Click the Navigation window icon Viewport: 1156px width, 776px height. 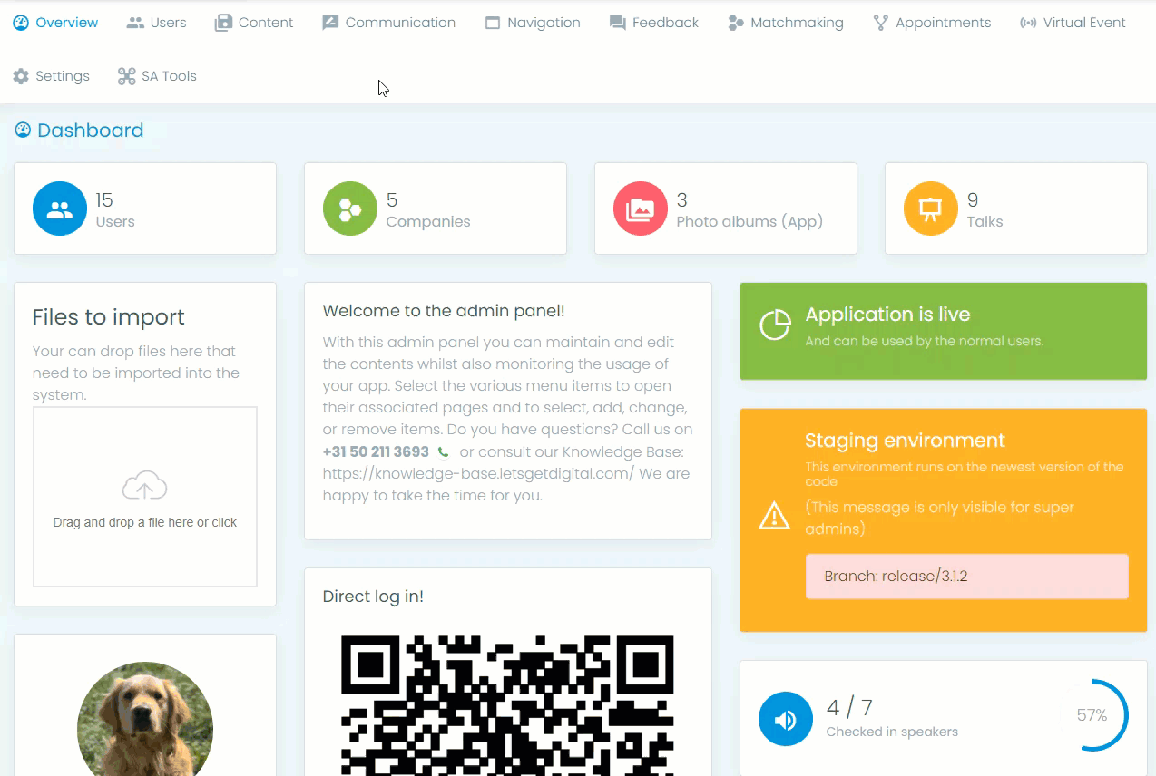[x=493, y=23]
